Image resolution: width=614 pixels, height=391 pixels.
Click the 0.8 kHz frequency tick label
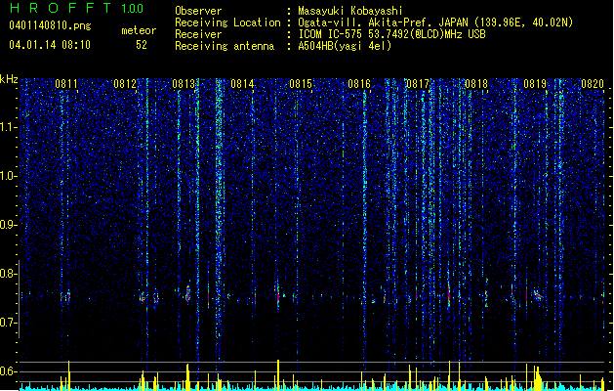click(x=9, y=274)
